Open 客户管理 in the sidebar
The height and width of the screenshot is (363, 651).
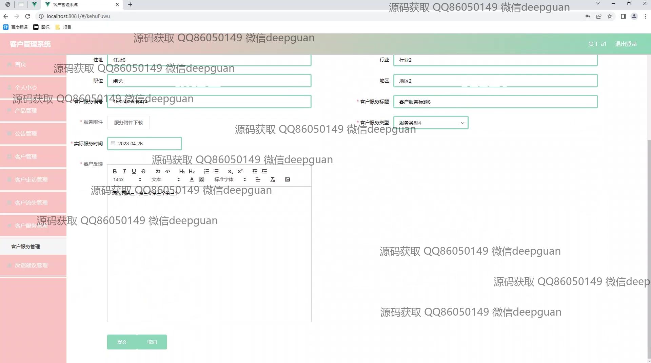pyautogui.click(x=33, y=156)
